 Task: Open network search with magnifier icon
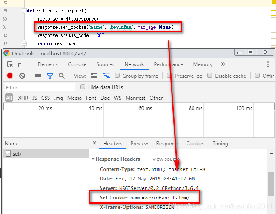61,76
